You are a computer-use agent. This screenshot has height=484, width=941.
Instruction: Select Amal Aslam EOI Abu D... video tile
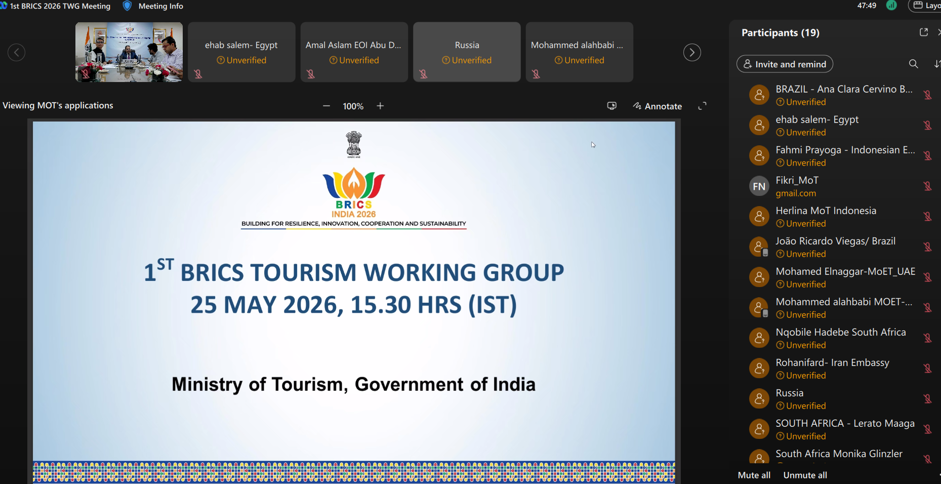pyautogui.click(x=354, y=52)
